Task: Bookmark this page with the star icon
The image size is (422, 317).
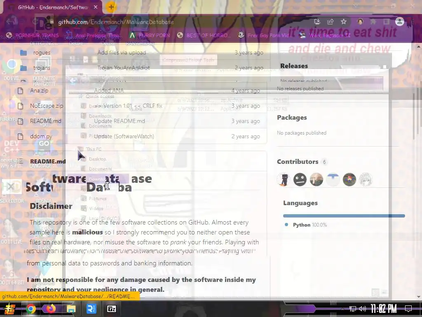Action: click(344, 22)
